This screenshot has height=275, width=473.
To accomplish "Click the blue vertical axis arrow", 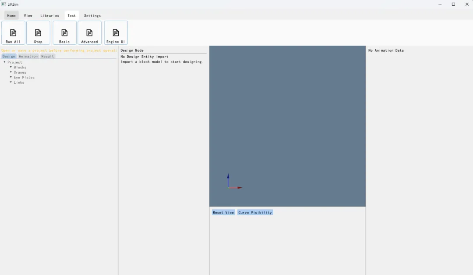I will pyautogui.click(x=228, y=180).
